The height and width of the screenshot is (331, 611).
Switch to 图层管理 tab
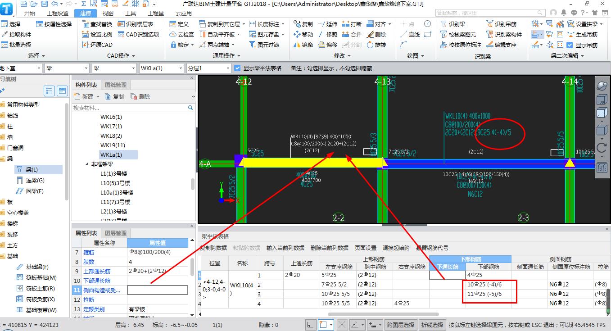coord(115,233)
